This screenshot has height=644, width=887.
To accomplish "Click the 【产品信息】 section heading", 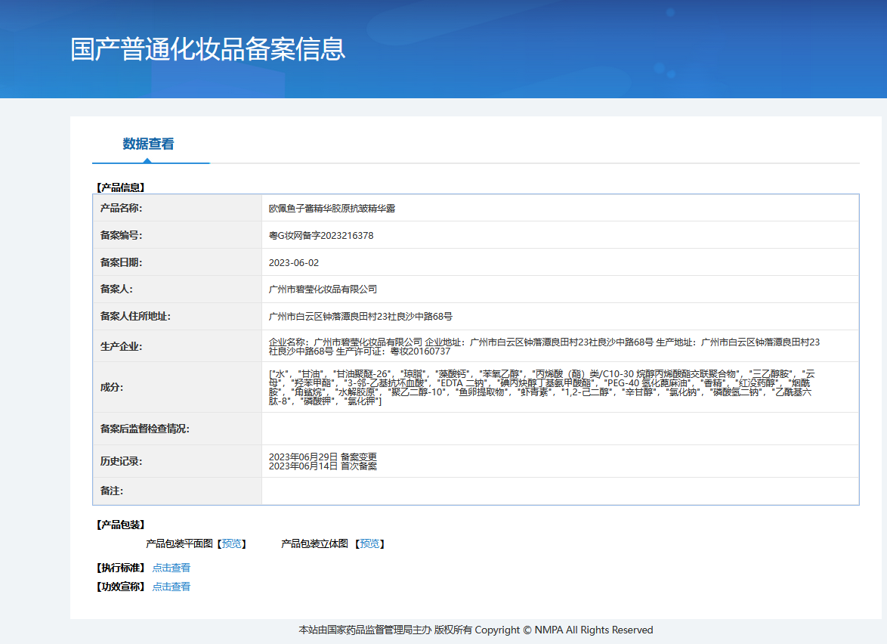I will pyautogui.click(x=120, y=187).
